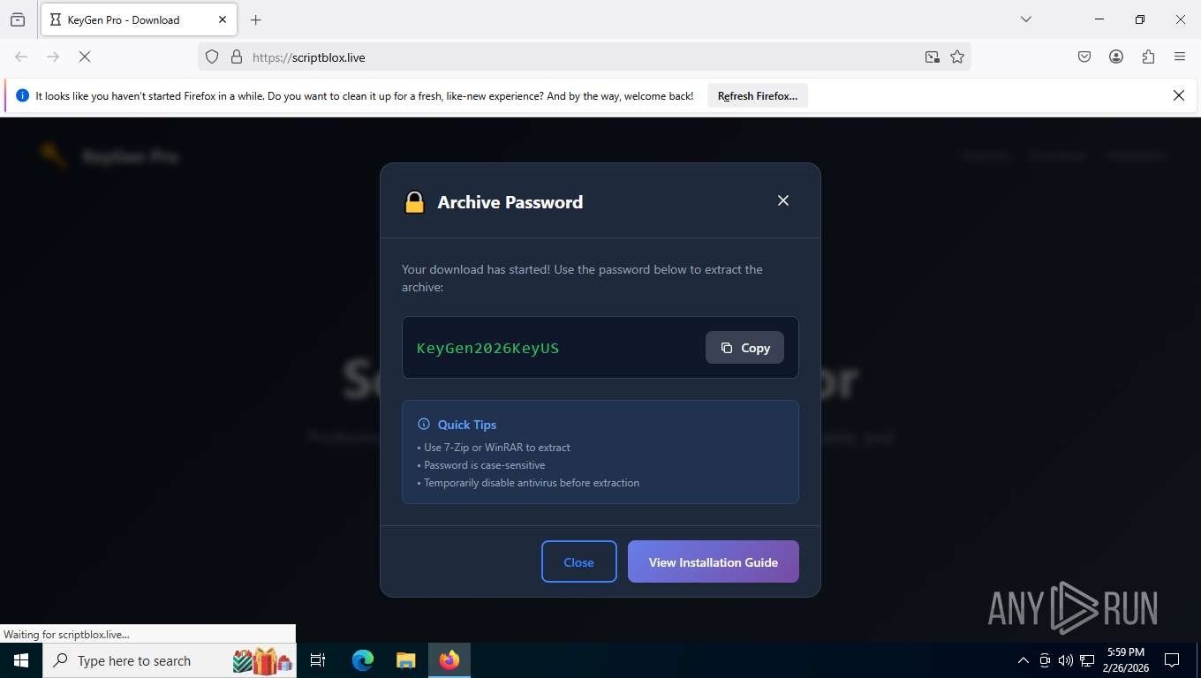Click the Quick Tips info icon
1201x678 pixels.
[424, 424]
